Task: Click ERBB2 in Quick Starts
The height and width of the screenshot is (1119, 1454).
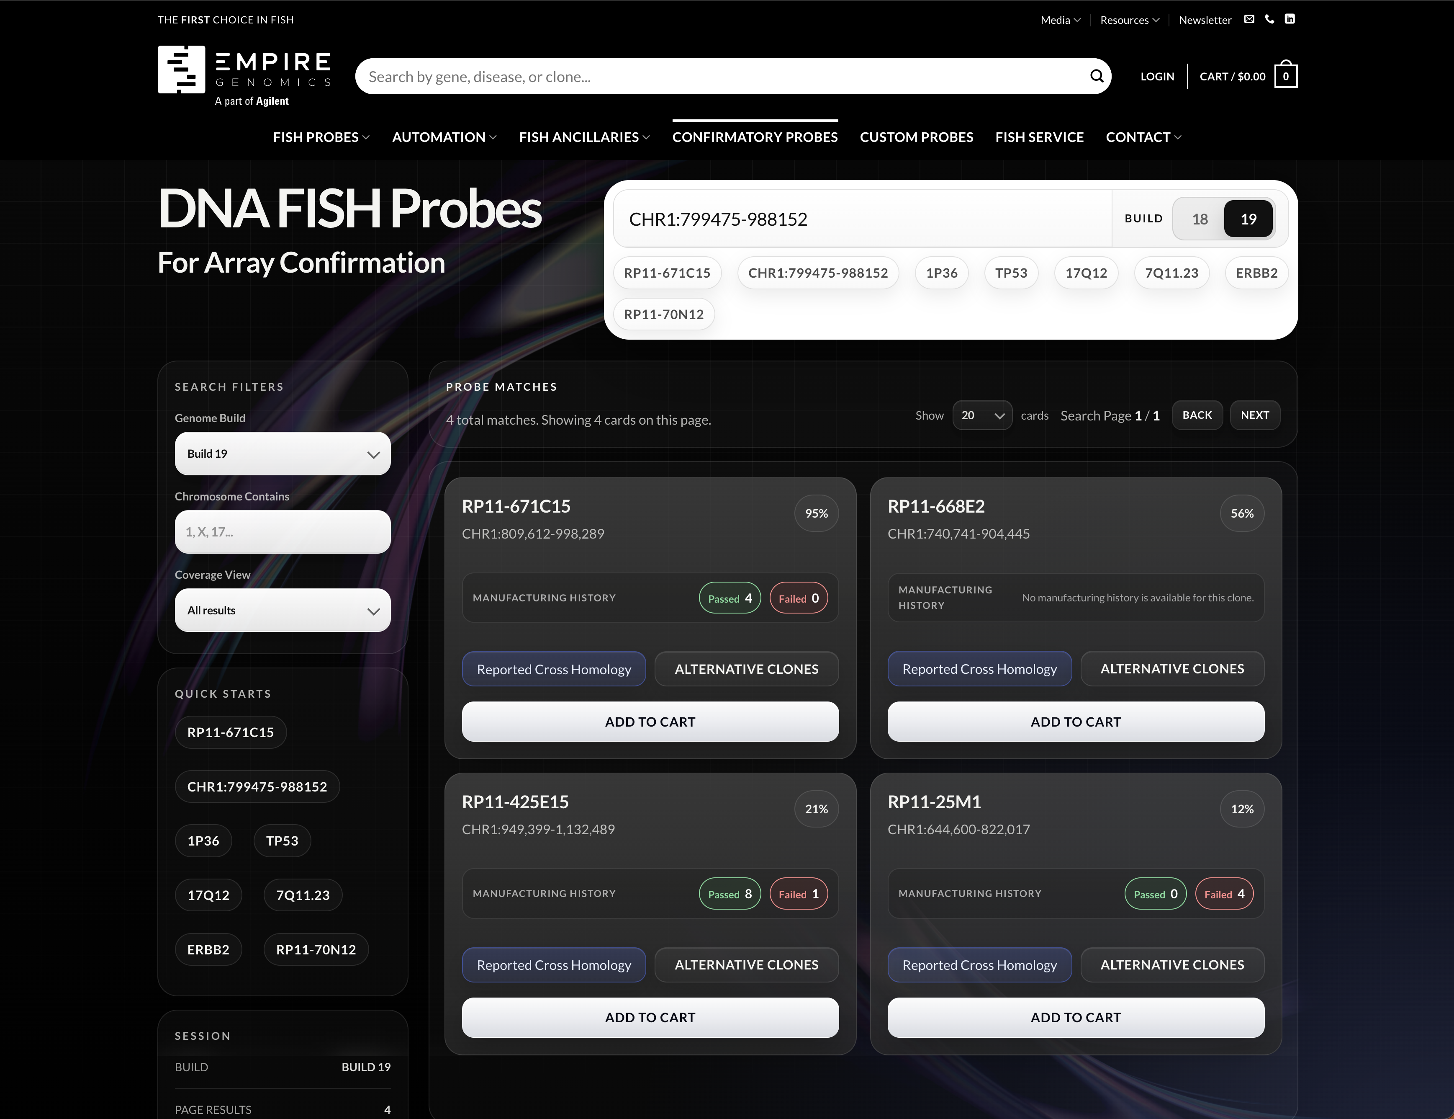Action: pyautogui.click(x=208, y=950)
